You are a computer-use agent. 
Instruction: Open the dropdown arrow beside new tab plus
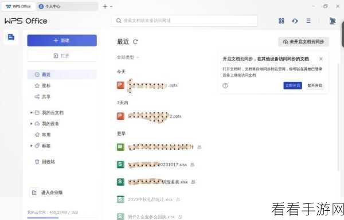[111, 6]
